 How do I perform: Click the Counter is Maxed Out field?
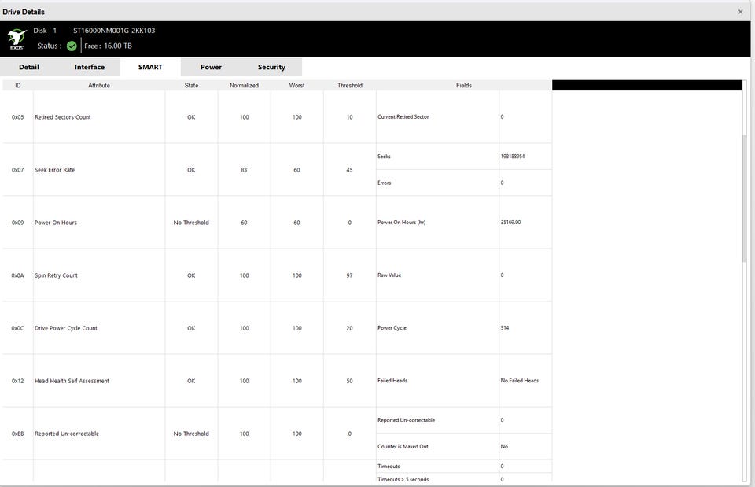403,447
